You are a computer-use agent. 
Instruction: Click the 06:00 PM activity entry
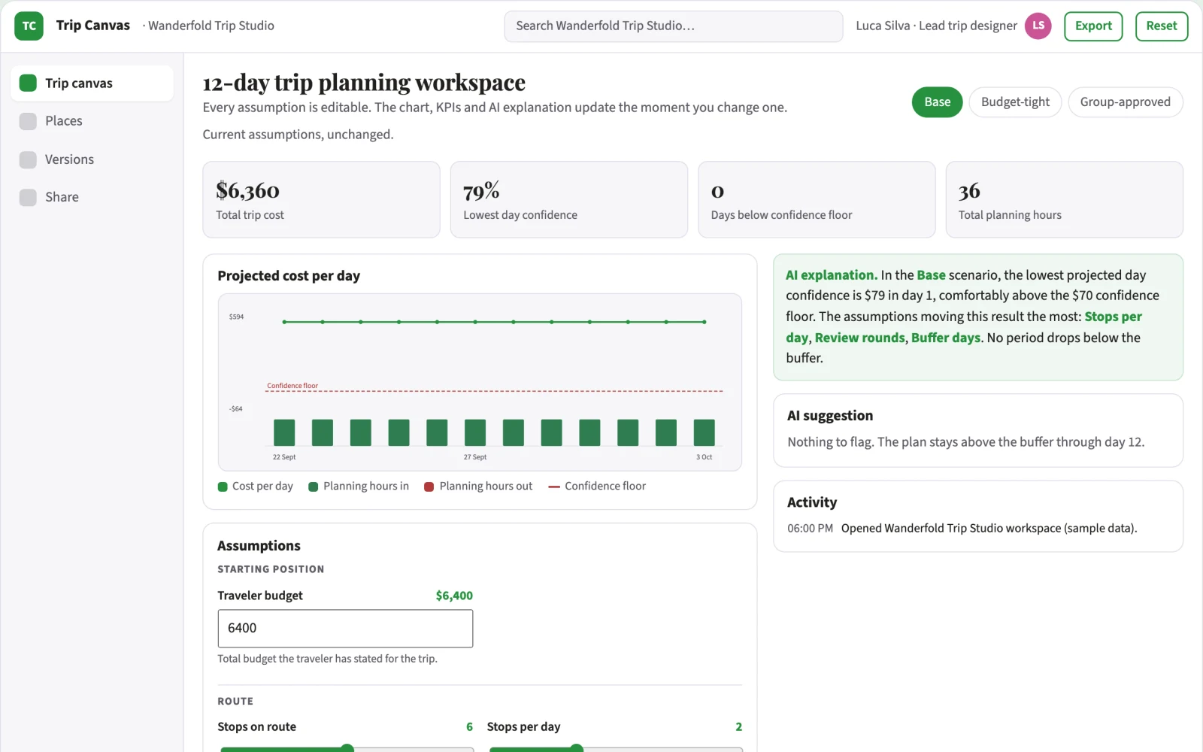pyautogui.click(x=962, y=529)
